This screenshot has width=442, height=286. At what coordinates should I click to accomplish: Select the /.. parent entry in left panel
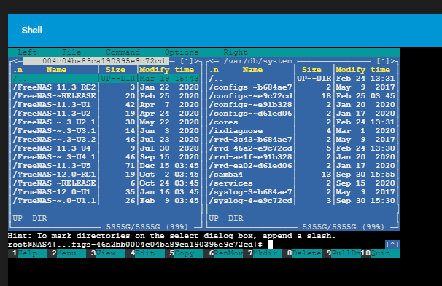(106, 79)
